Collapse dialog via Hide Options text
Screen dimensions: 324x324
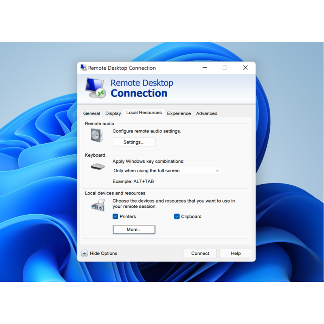point(103,254)
